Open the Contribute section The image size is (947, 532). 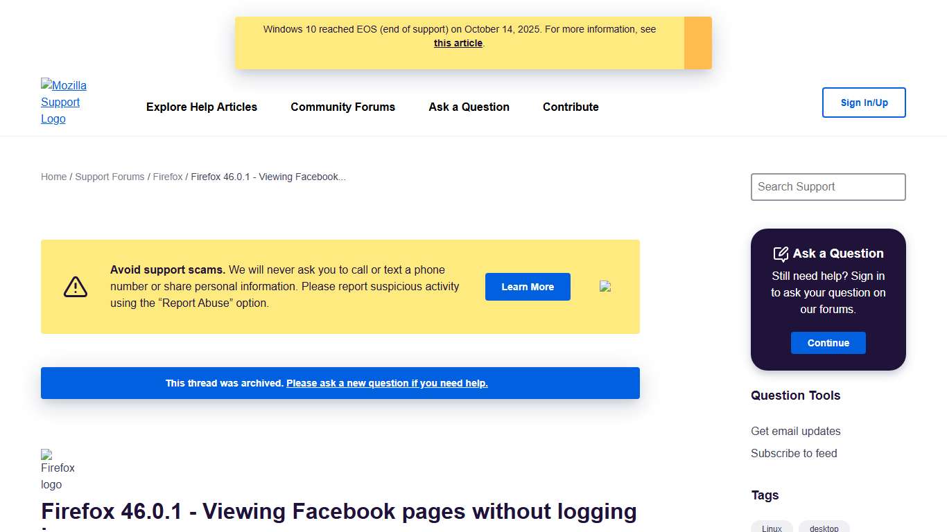click(x=570, y=107)
